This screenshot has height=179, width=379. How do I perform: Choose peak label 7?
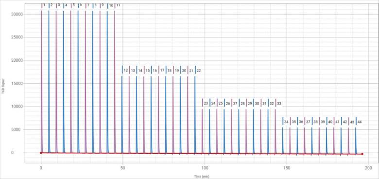point(88,5)
